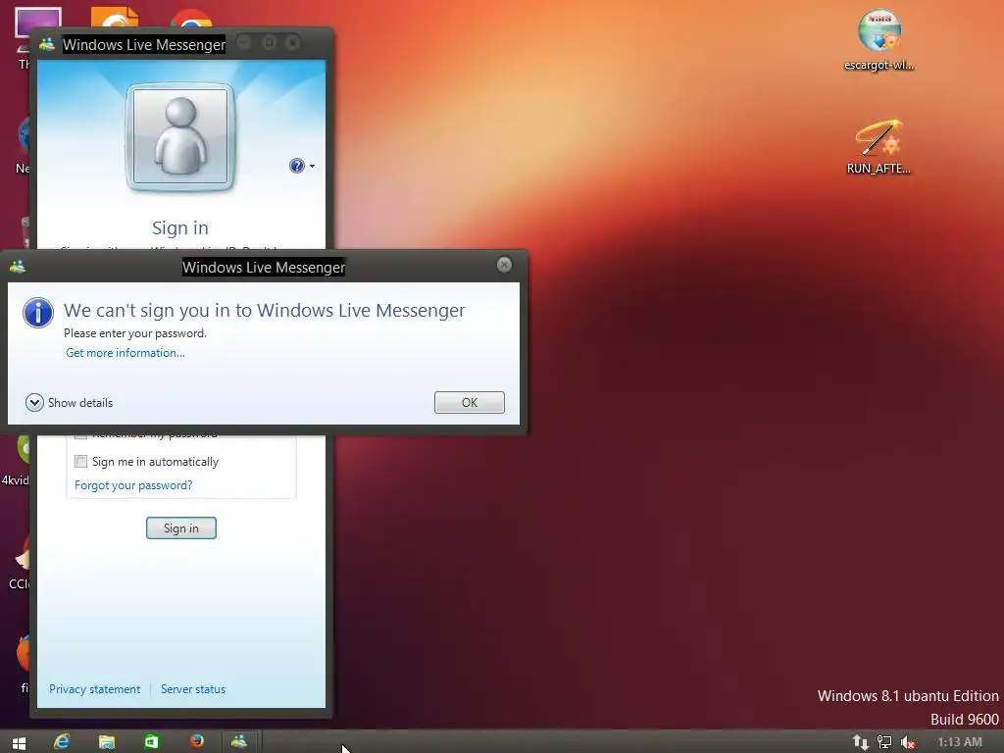This screenshot has height=753, width=1004.
Task: Click the help question mark icon in Messenger
Action: point(296,166)
